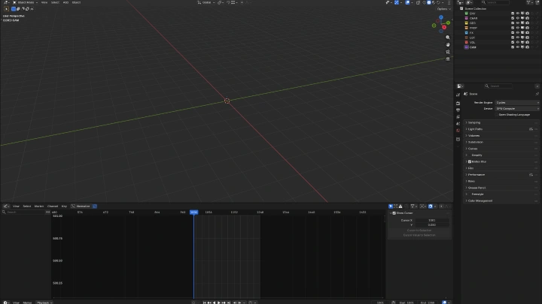542x304 pixels.
Task: Switch perspective/orthographic grid icon
Action: click(x=448, y=59)
